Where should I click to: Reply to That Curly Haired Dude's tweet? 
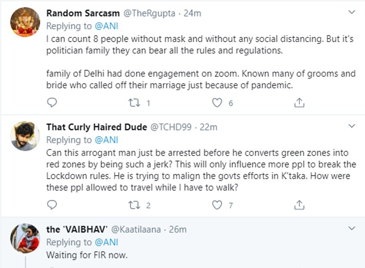52,205
